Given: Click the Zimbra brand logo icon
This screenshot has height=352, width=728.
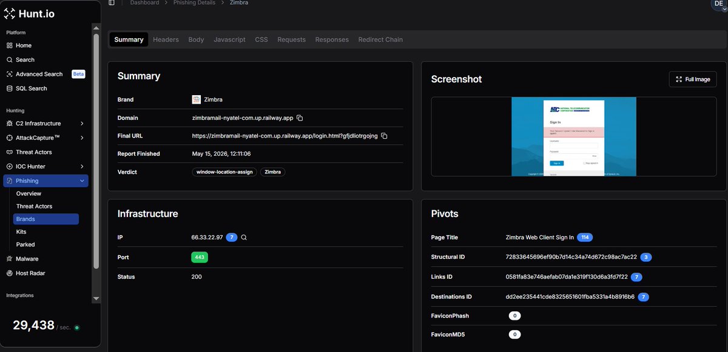Looking at the screenshot, I should pyautogui.click(x=197, y=99).
